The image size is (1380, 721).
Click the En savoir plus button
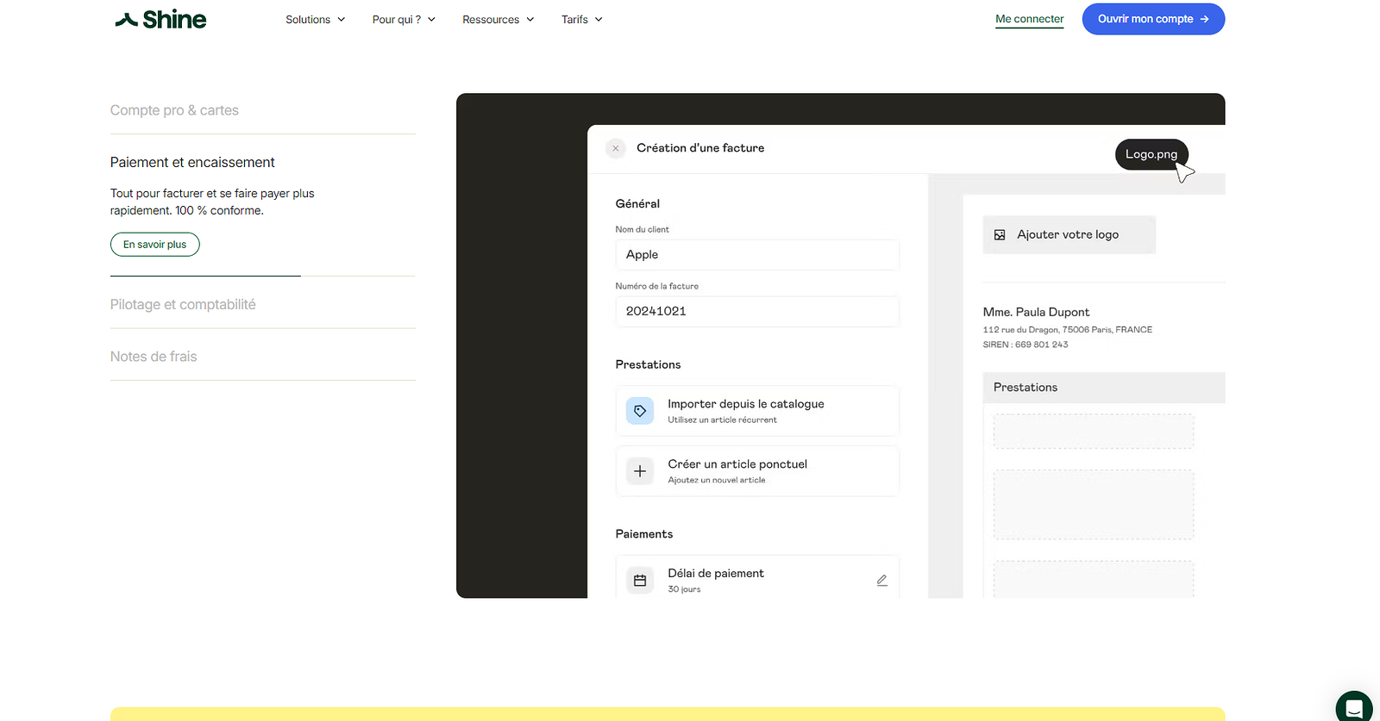pyautogui.click(x=155, y=245)
